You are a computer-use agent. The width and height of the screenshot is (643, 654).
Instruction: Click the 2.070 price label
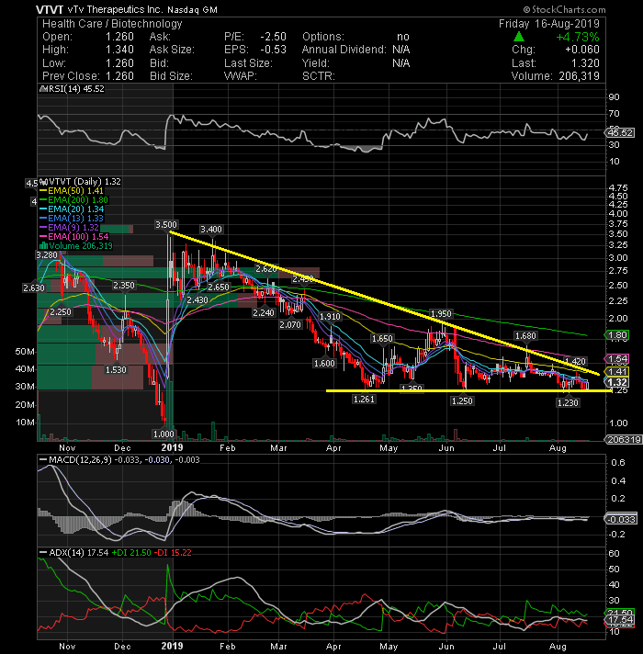tap(290, 324)
